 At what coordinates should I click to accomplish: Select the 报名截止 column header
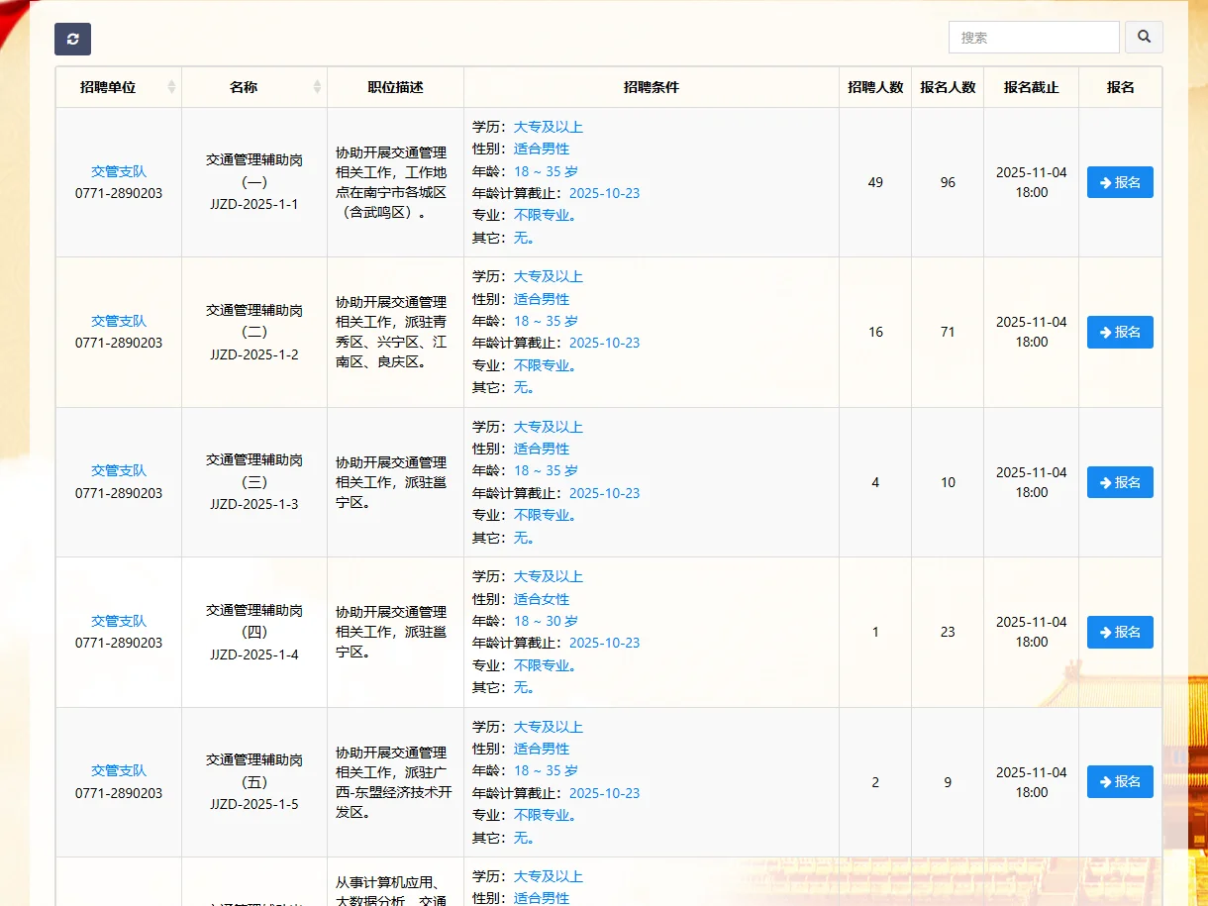click(x=1030, y=86)
